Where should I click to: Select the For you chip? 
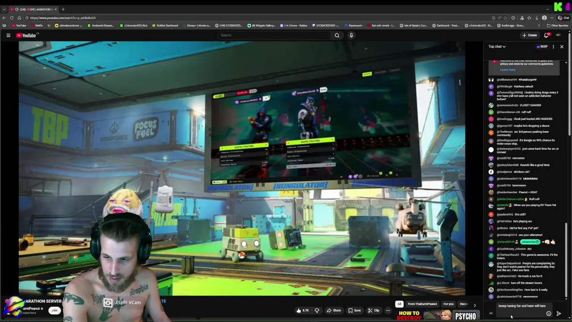[x=448, y=304]
